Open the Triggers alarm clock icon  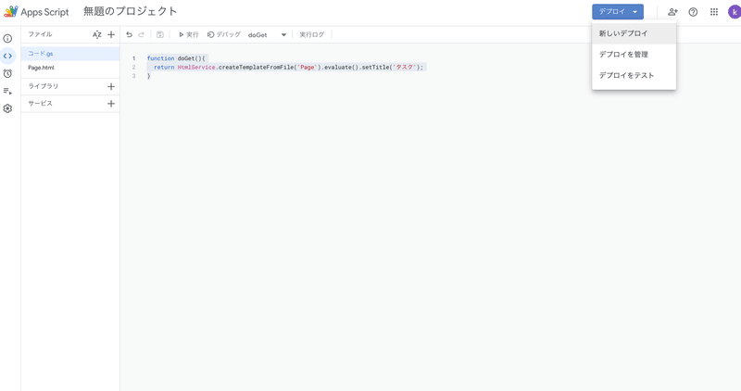[7, 73]
